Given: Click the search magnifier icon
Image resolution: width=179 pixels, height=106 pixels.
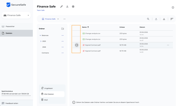Looking at the screenshot, I should [148, 19].
